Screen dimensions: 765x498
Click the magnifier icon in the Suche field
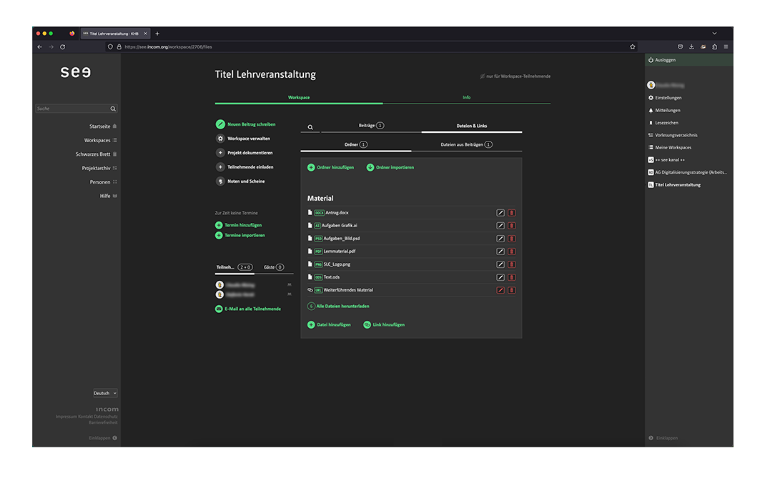(113, 109)
